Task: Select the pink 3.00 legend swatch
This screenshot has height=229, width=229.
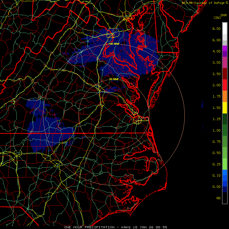Action: [225, 62]
